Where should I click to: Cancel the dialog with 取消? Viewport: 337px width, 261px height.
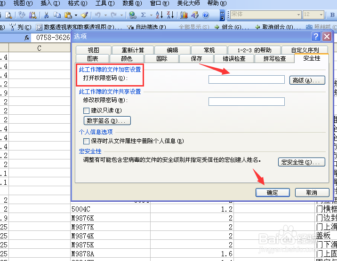(x=312, y=192)
